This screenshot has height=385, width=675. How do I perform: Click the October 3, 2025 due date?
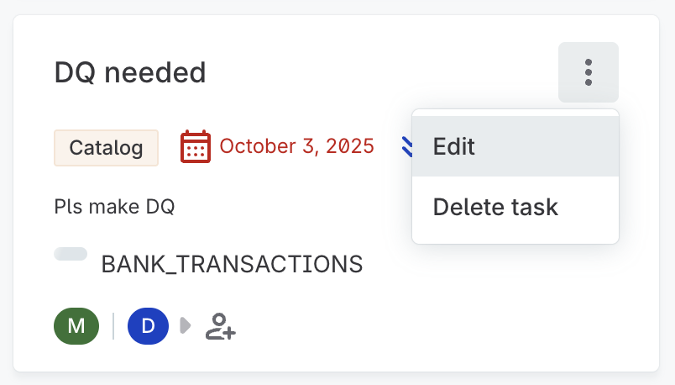(x=296, y=146)
